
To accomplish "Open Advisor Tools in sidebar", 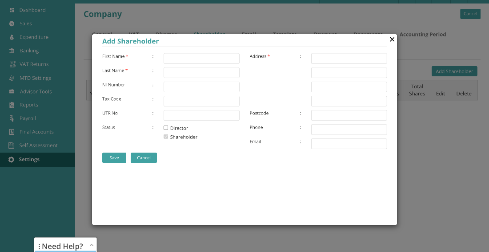I will (36, 91).
